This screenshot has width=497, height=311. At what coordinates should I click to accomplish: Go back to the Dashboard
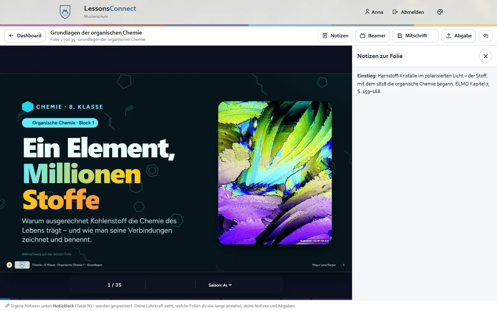pos(25,36)
